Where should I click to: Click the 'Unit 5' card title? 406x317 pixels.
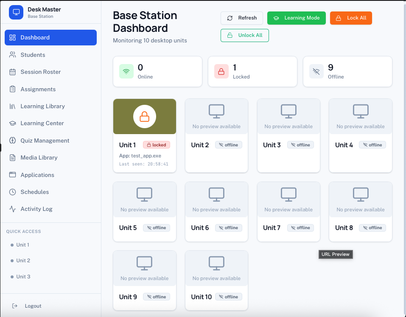128,227
